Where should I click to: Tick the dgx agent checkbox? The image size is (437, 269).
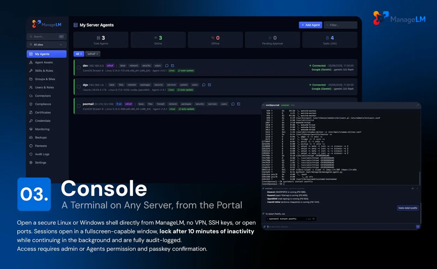coord(79,87)
